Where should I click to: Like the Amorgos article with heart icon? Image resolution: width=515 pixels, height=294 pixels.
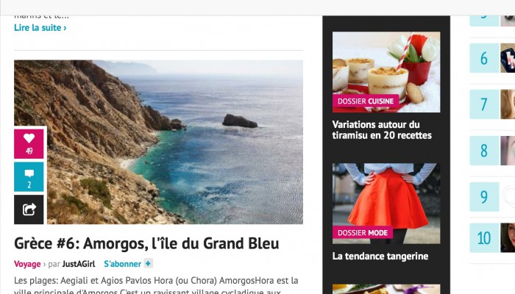(29, 144)
